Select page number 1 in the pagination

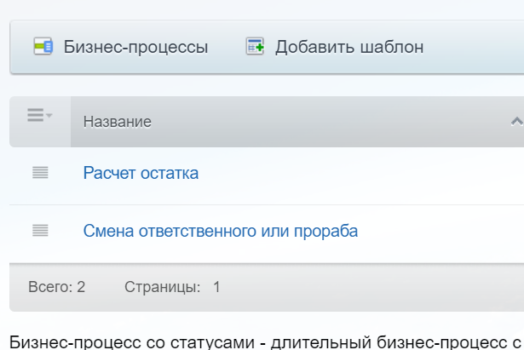tap(216, 287)
